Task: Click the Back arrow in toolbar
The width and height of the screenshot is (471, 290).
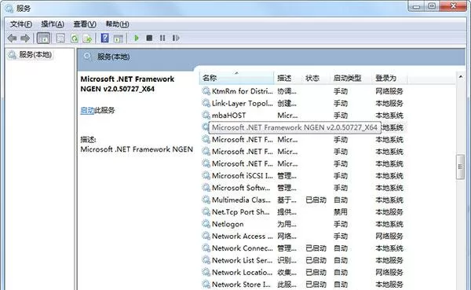Action: point(13,39)
